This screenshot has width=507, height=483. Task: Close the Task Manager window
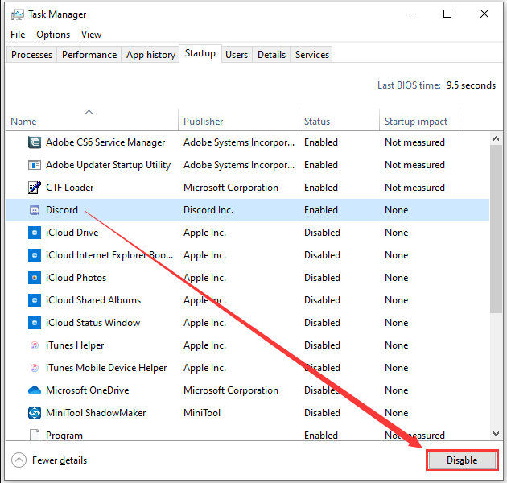point(484,14)
